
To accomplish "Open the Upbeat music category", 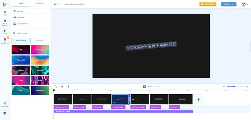I will point(21,70).
